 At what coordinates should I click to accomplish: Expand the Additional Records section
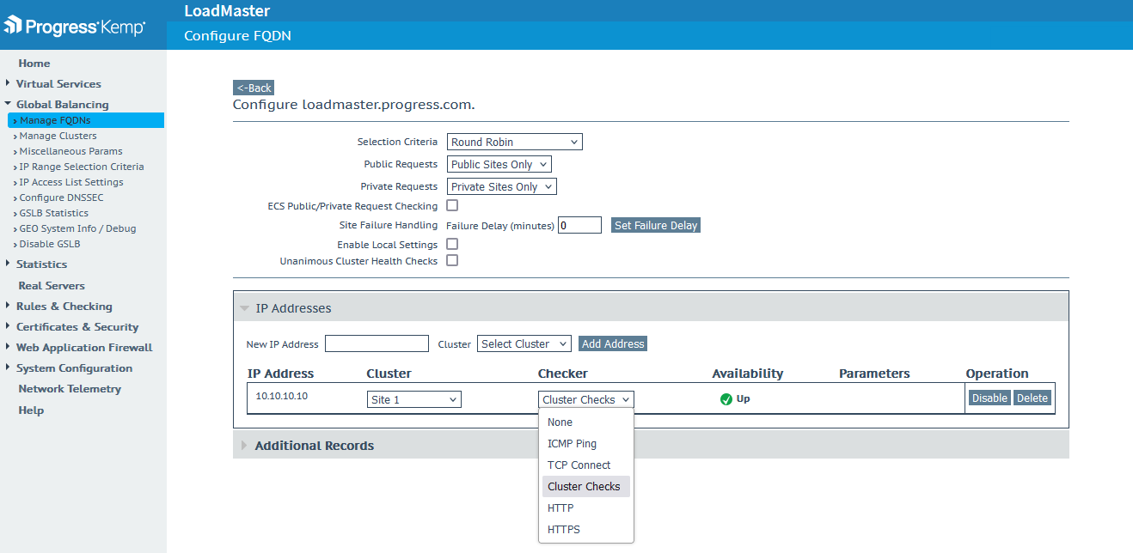(651, 446)
